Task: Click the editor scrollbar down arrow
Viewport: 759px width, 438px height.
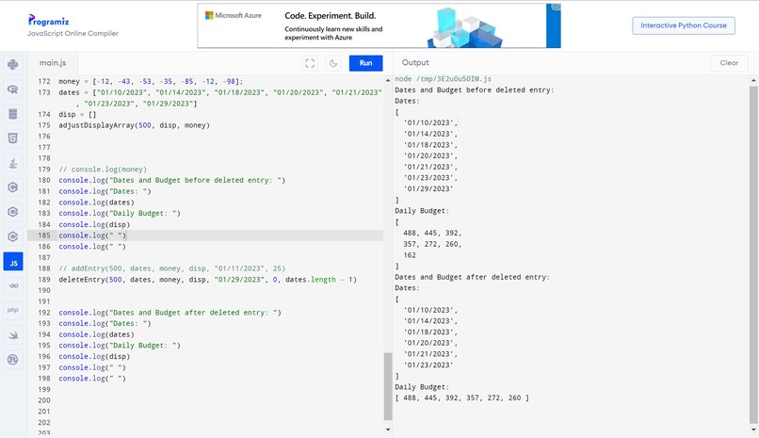Action: [x=388, y=430]
